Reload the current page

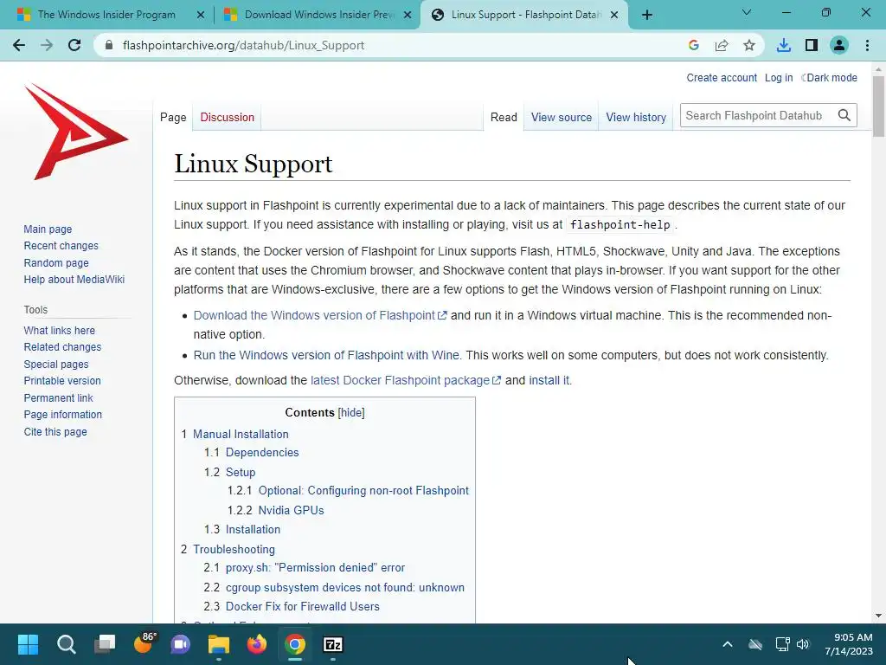[74, 45]
